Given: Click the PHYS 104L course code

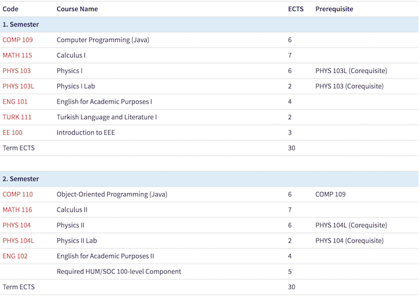Looking at the screenshot, I should 19,241.
